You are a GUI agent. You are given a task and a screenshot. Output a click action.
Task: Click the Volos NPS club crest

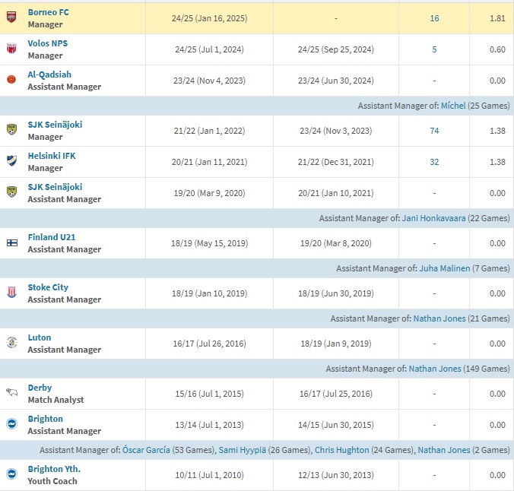tap(11, 49)
